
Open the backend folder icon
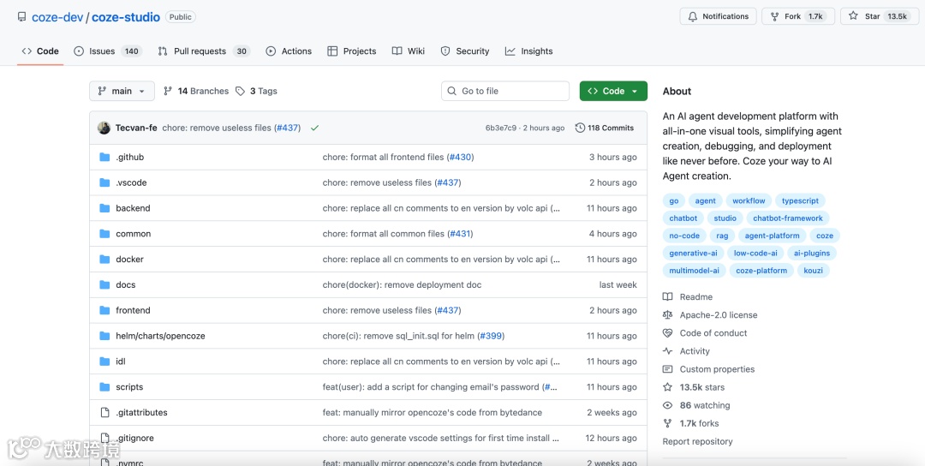(x=105, y=208)
